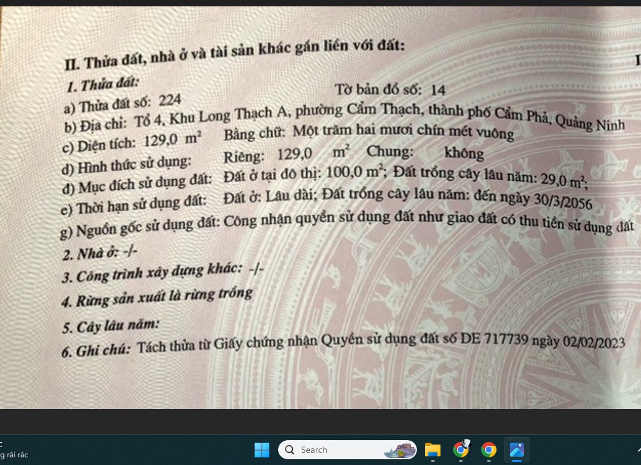Click certificate number 'DE 717739' in note

pyautogui.click(x=494, y=340)
